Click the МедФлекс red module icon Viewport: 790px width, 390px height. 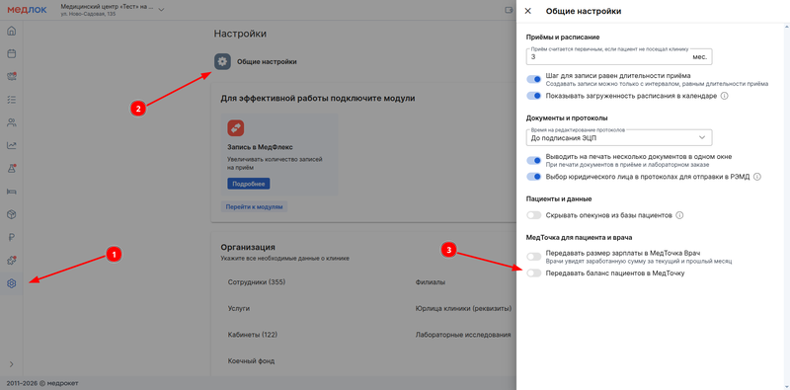tap(236, 128)
